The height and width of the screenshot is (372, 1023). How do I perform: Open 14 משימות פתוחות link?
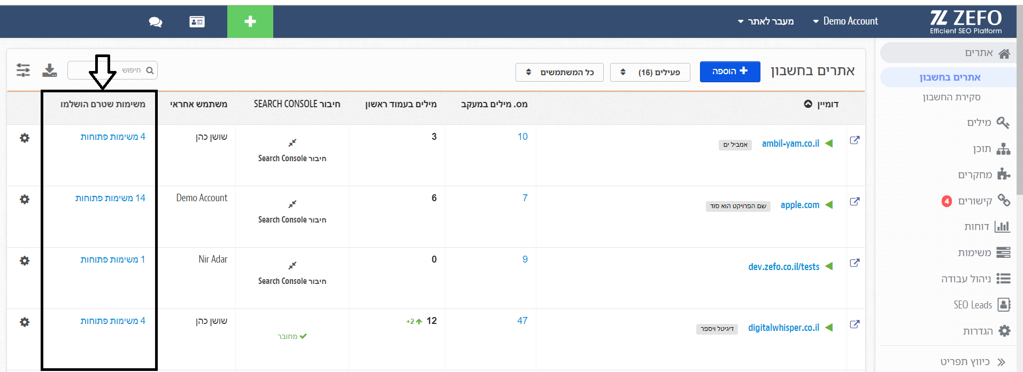pyautogui.click(x=110, y=198)
